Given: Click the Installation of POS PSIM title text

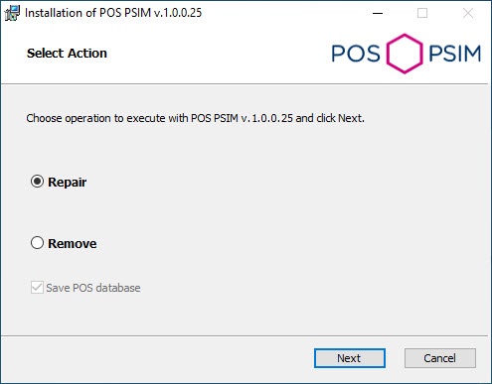Looking at the screenshot, I should (x=113, y=13).
